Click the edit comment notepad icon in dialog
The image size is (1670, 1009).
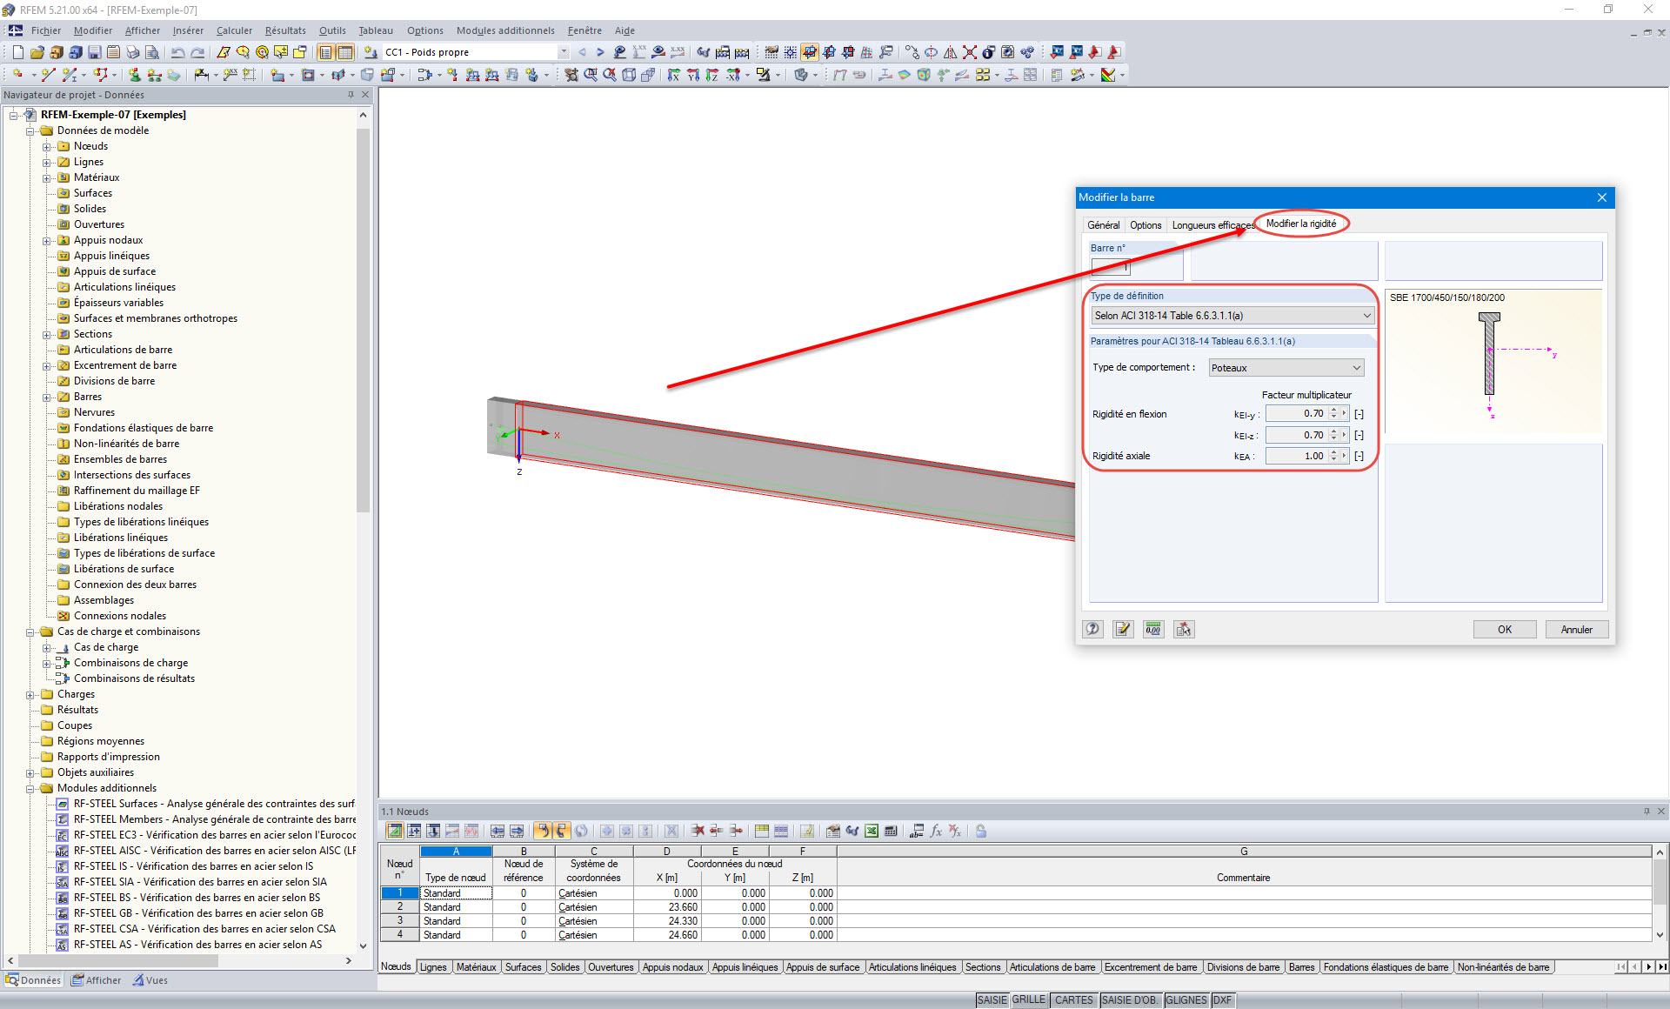click(x=1123, y=629)
